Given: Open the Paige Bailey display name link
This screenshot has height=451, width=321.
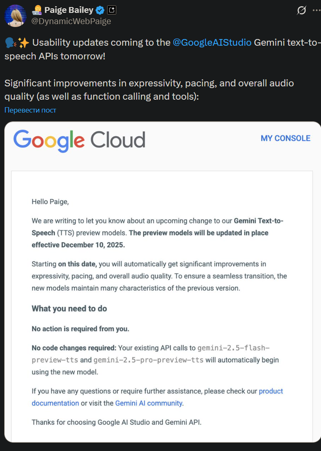Looking at the screenshot, I should 69,10.
